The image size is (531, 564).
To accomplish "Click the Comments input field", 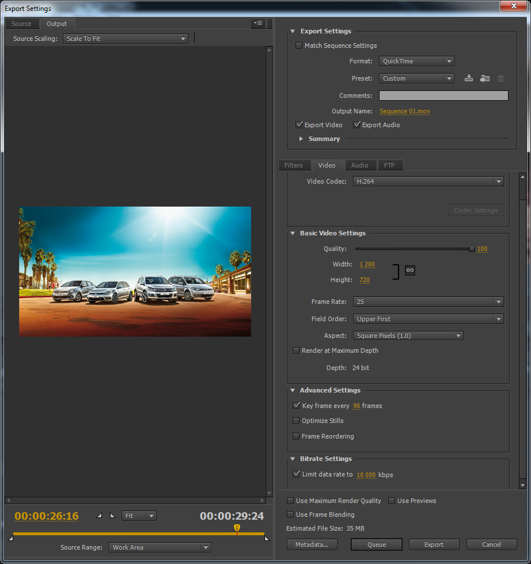I will click(443, 96).
